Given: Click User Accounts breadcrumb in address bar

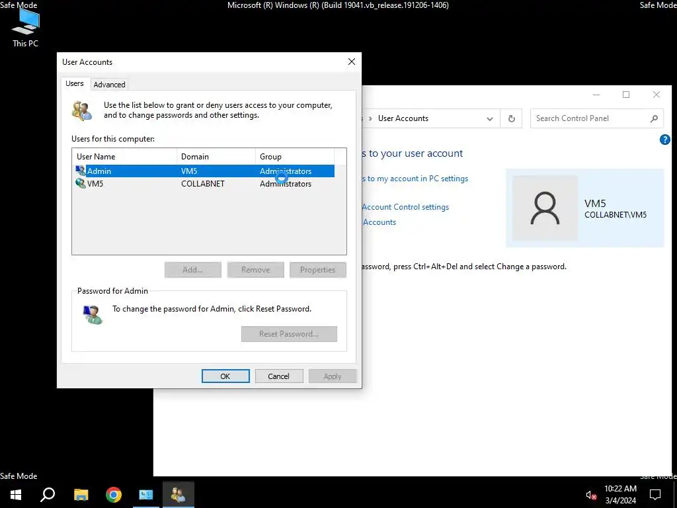Looking at the screenshot, I should (403, 118).
